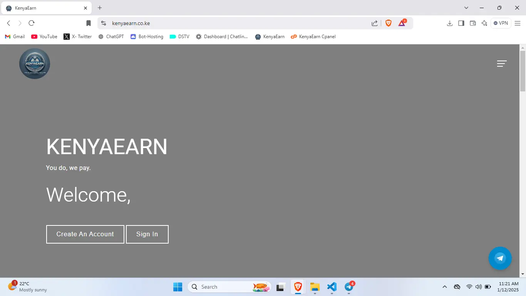Open the floating Telegram chat button
526x296 pixels.
coord(500,258)
